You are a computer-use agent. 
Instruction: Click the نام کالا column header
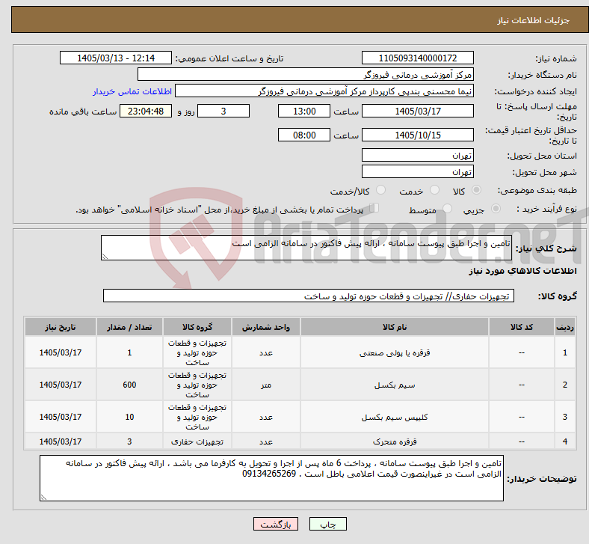pos(395,327)
